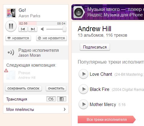This screenshot has height=126, width=144.
Task: Open the track title Go!
Action: pos(22,10)
